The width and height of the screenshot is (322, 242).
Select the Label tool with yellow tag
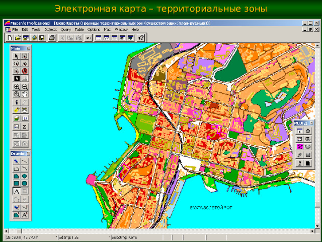pos(17,110)
